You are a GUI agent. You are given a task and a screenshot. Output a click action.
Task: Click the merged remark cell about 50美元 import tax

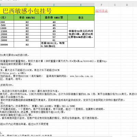click(x=81, y=34)
